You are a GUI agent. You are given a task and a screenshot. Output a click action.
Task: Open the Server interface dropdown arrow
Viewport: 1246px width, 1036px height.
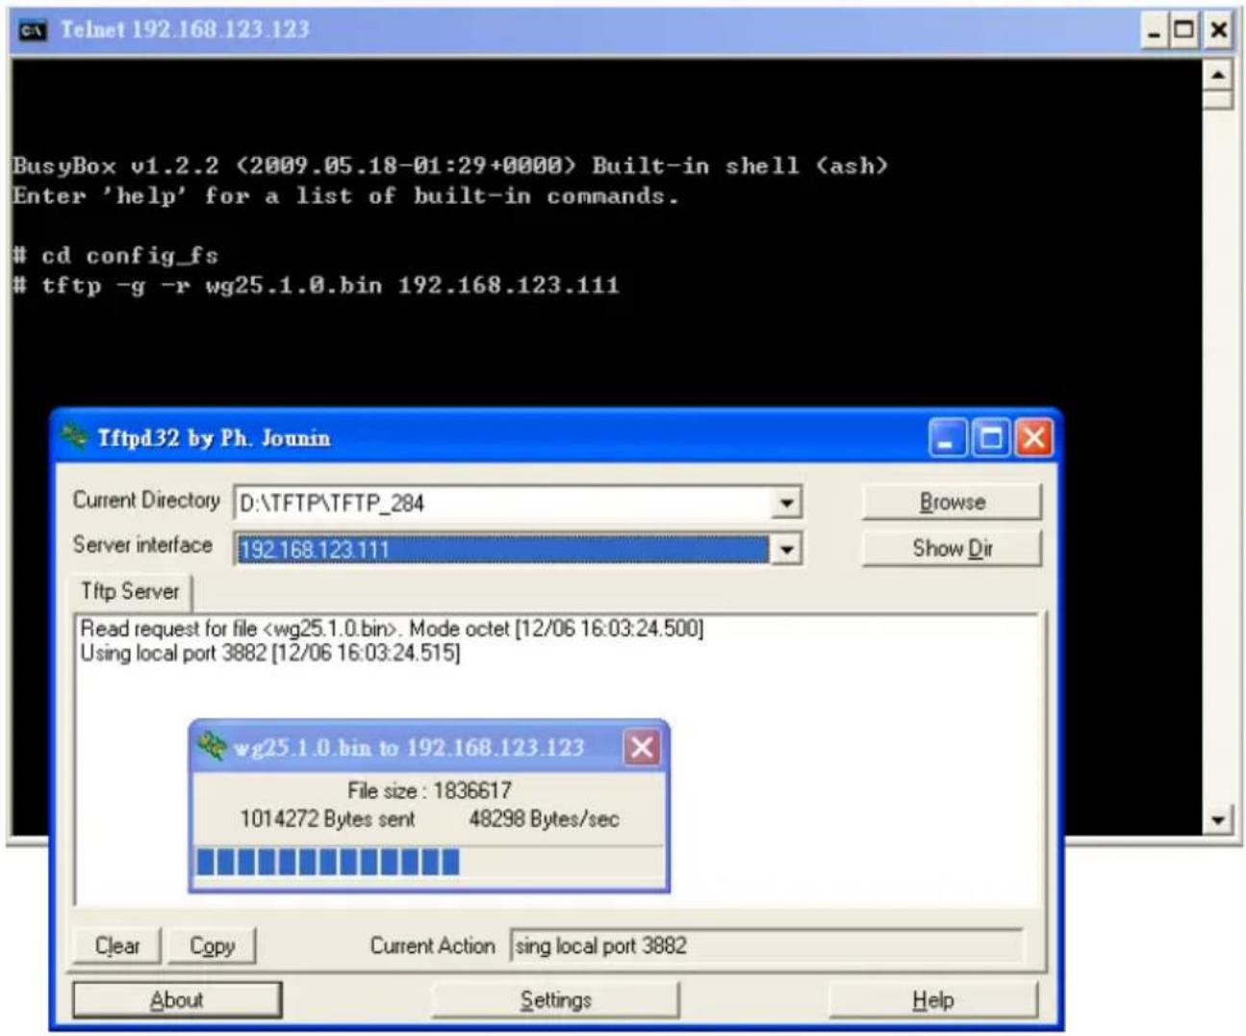tap(786, 549)
